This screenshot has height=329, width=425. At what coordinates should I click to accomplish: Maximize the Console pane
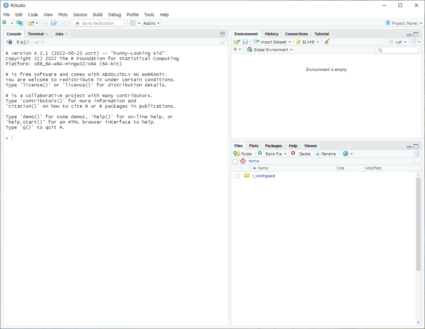pos(222,34)
